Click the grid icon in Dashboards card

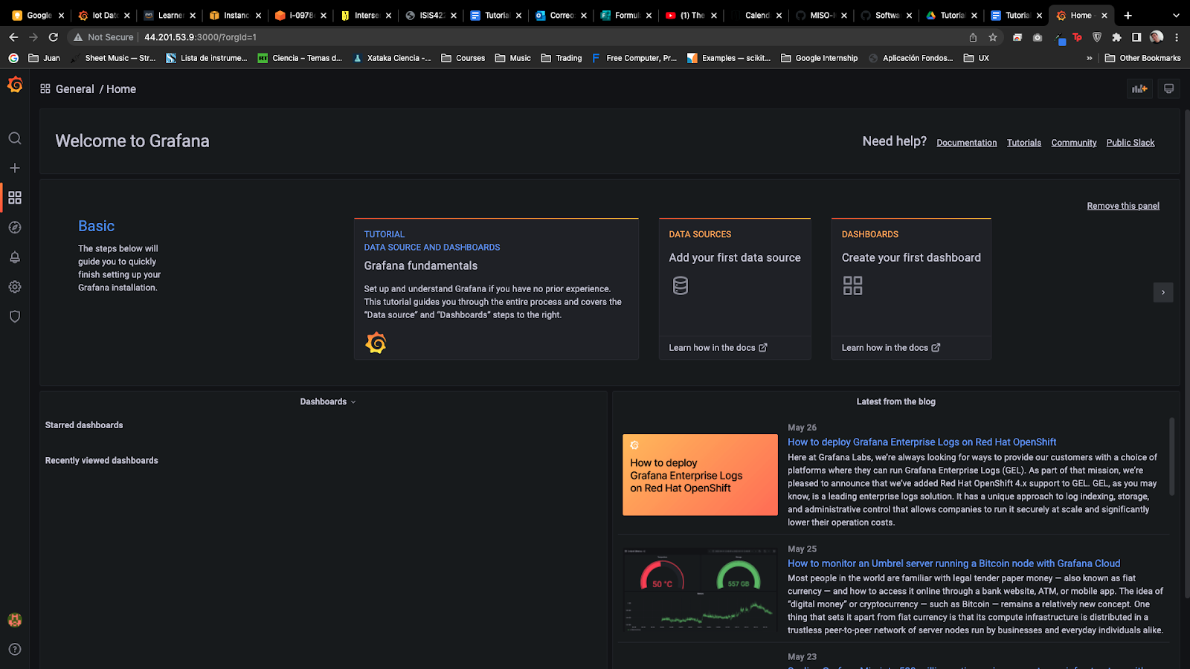click(x=852, y=285)
